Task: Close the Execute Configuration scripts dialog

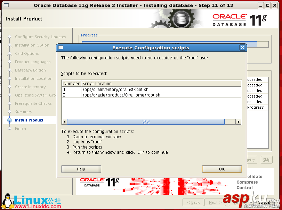Action: (x=242, y=48)
